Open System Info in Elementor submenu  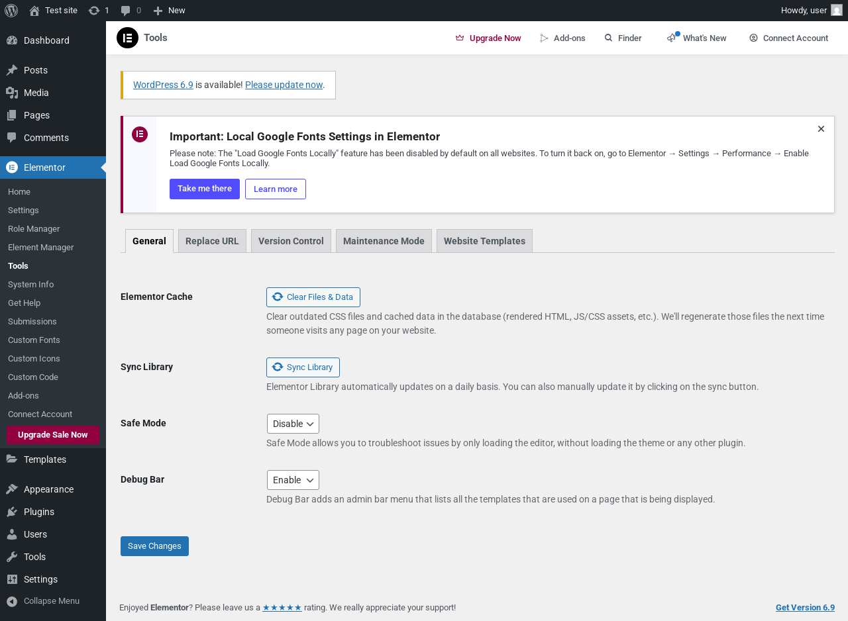coord(30,285)
